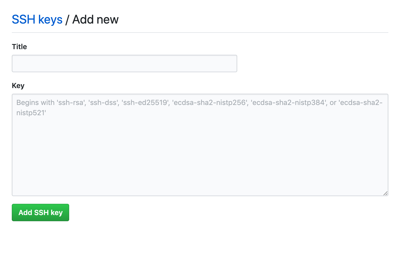This screenshot has height=255, width=415.
Task: Focus the large Key textarea
Action: tap(200, 154)
